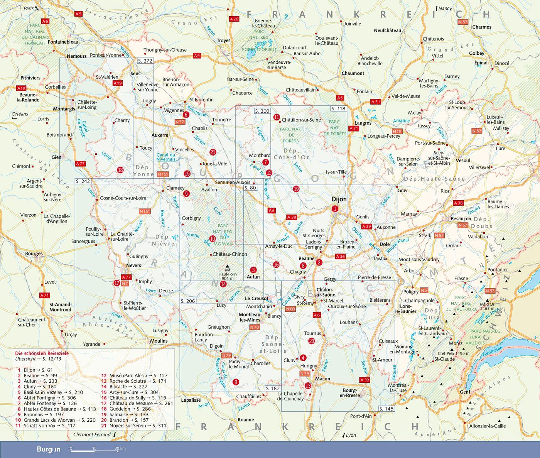Select the S. 206 page reference label
540x458 pixels.
pyautogui.click(x=188, y=301)
